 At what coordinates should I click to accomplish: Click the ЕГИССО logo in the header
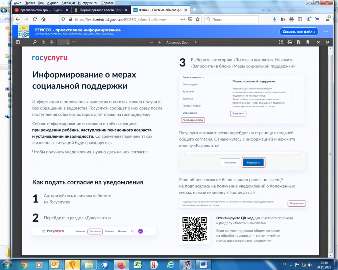tap(24, 31)
